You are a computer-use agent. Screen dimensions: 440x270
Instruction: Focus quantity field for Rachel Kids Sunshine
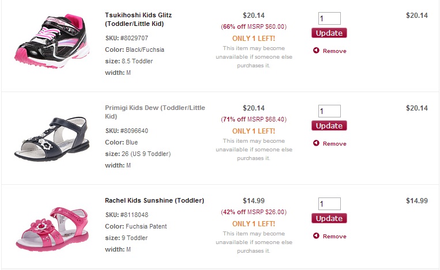tap(329, 204)
